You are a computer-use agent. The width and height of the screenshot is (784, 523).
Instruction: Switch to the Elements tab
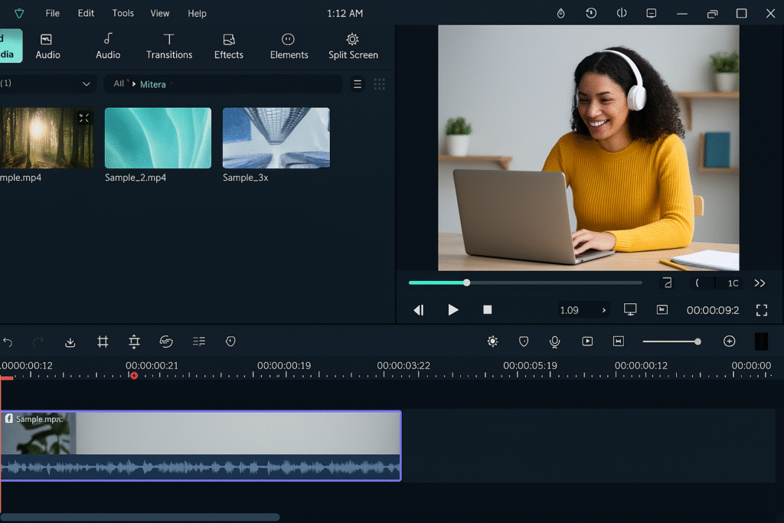click(x=289, y=47)
